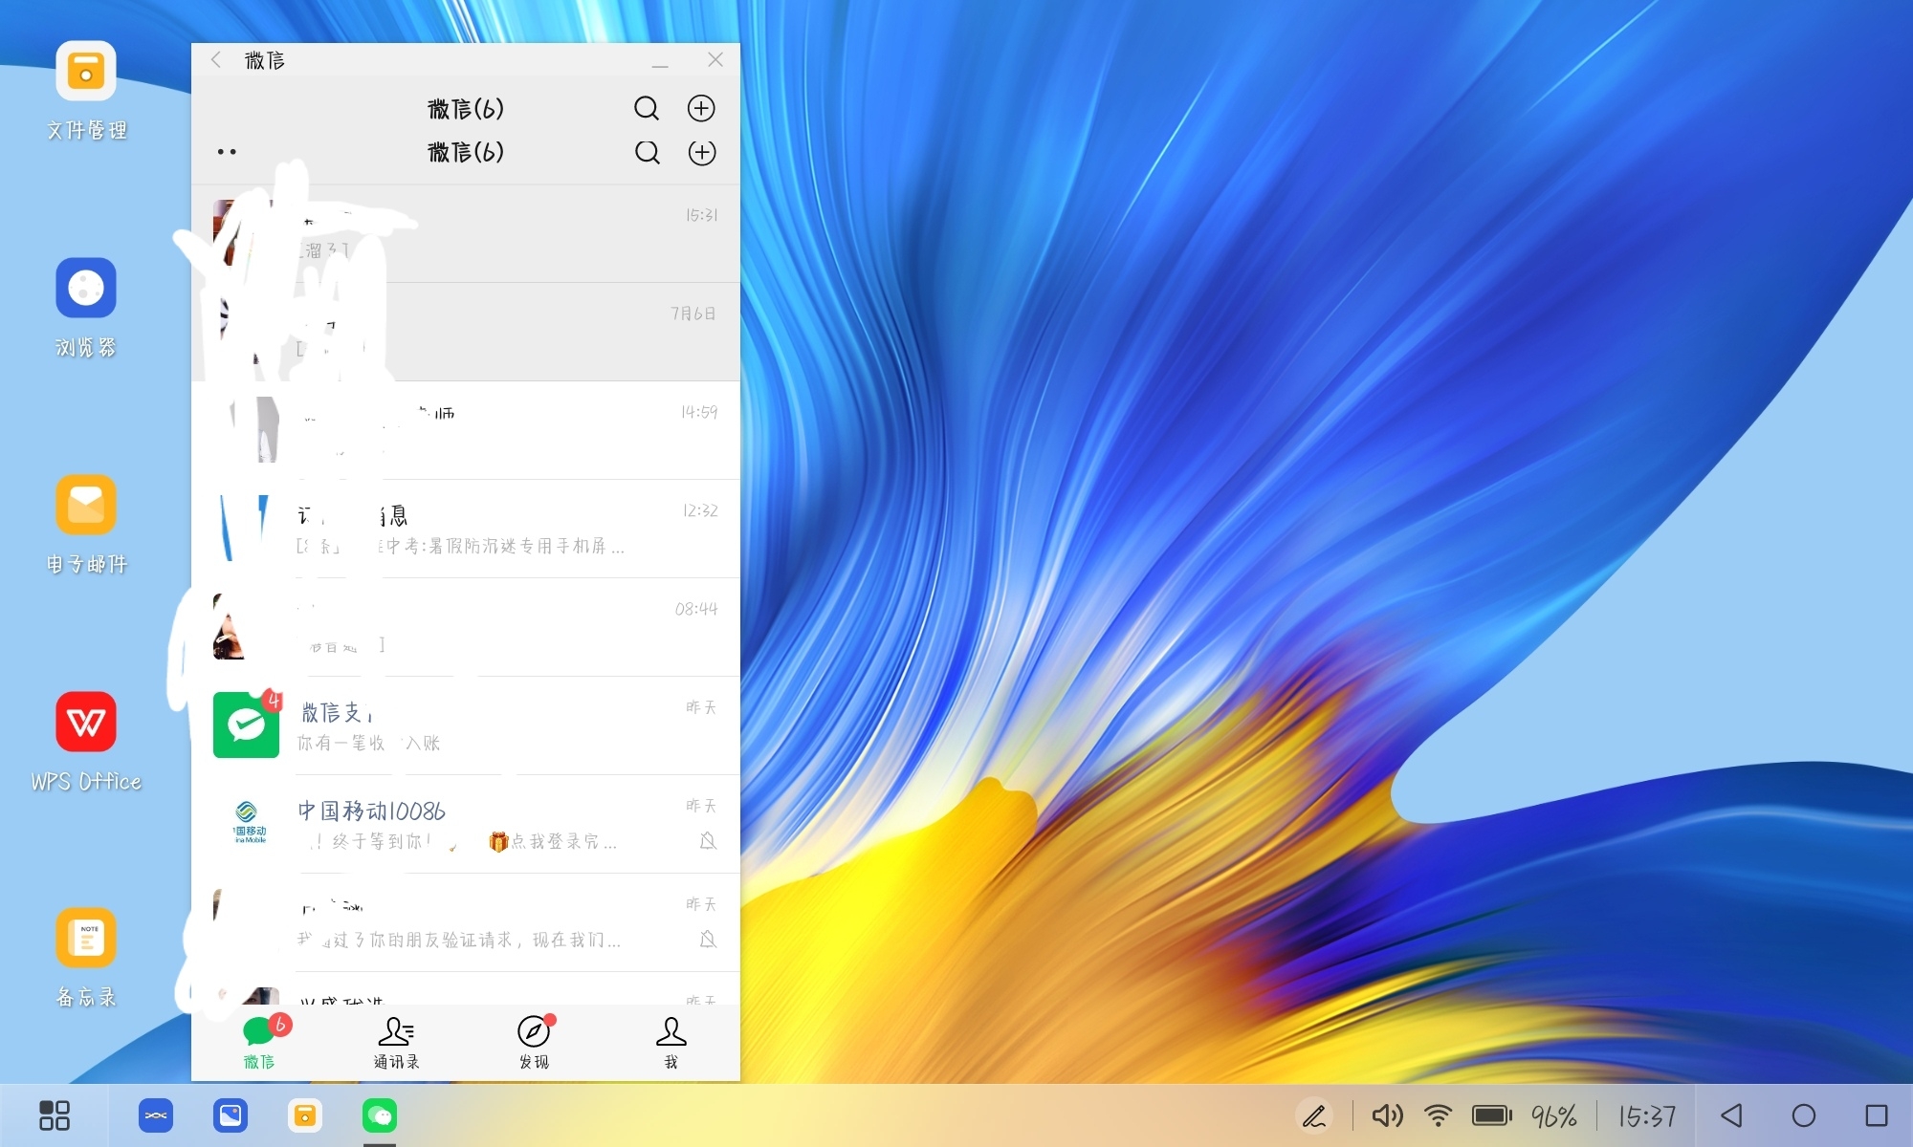1913x1147 pixels.
Task: Click the back triangle navigation button
Action: click(1731, 1115)
